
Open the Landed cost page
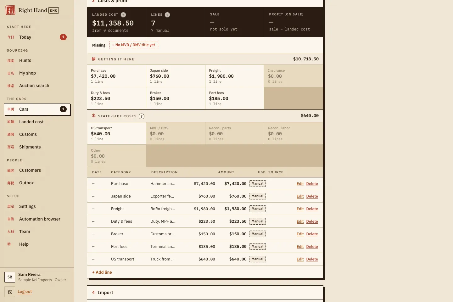(37, 122)
